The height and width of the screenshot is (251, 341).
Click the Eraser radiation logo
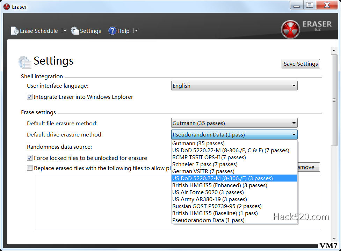click(290, 29)
